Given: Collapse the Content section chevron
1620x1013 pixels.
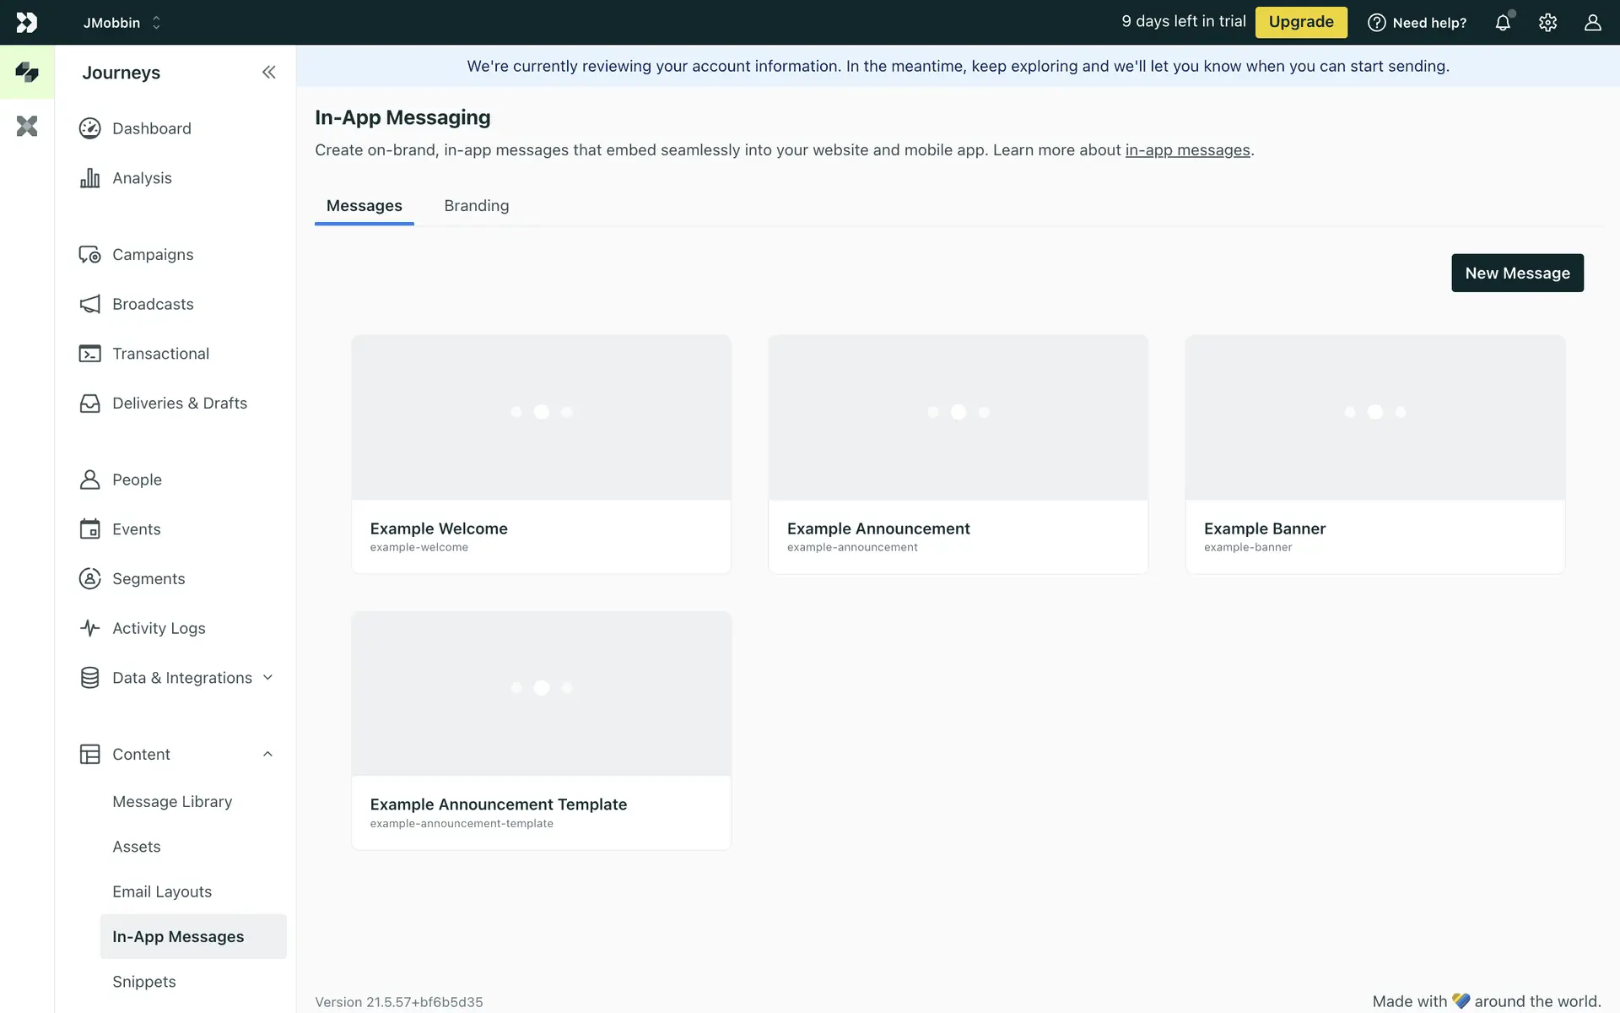Looking at the screenshot, I should [267, 755].
